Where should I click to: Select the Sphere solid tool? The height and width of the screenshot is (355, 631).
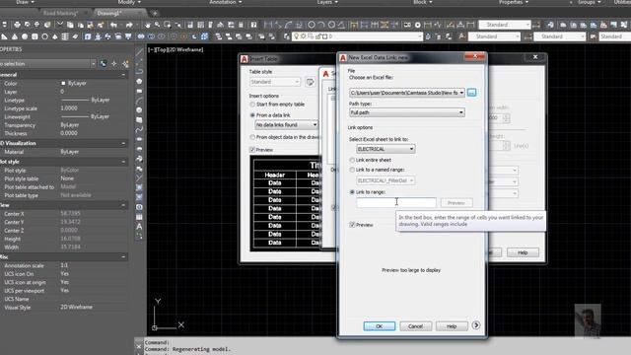point(25,36)
